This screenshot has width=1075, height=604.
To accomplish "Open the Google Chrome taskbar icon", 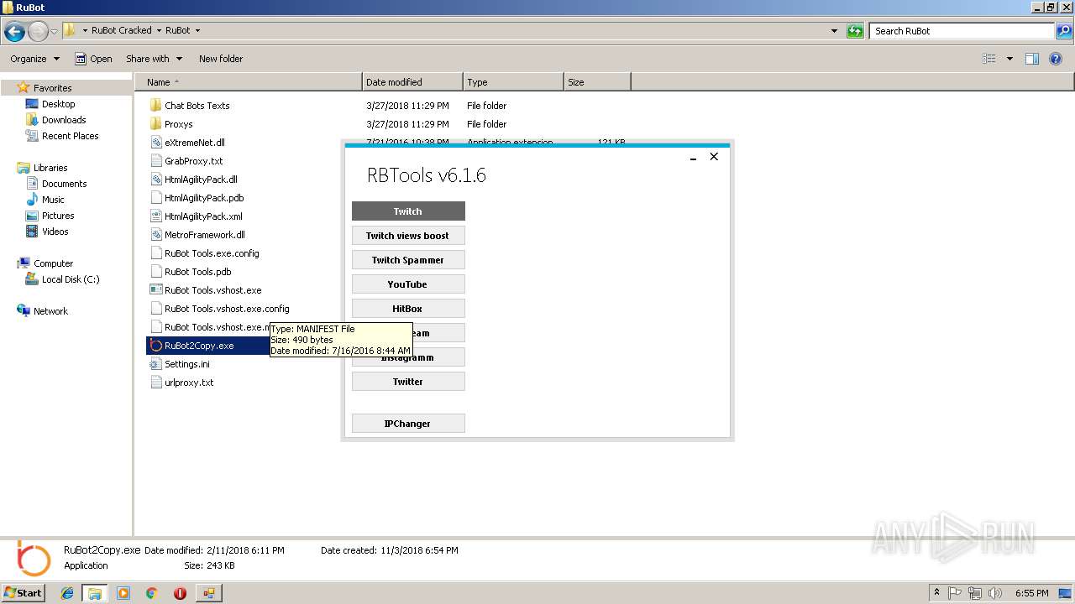I will tap(152, 593).
